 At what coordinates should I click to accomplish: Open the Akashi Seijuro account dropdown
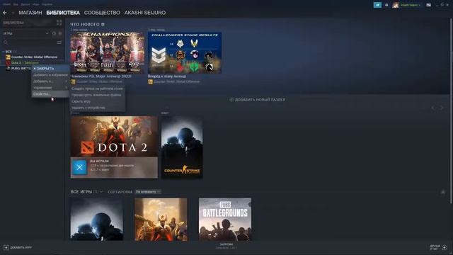411,5
